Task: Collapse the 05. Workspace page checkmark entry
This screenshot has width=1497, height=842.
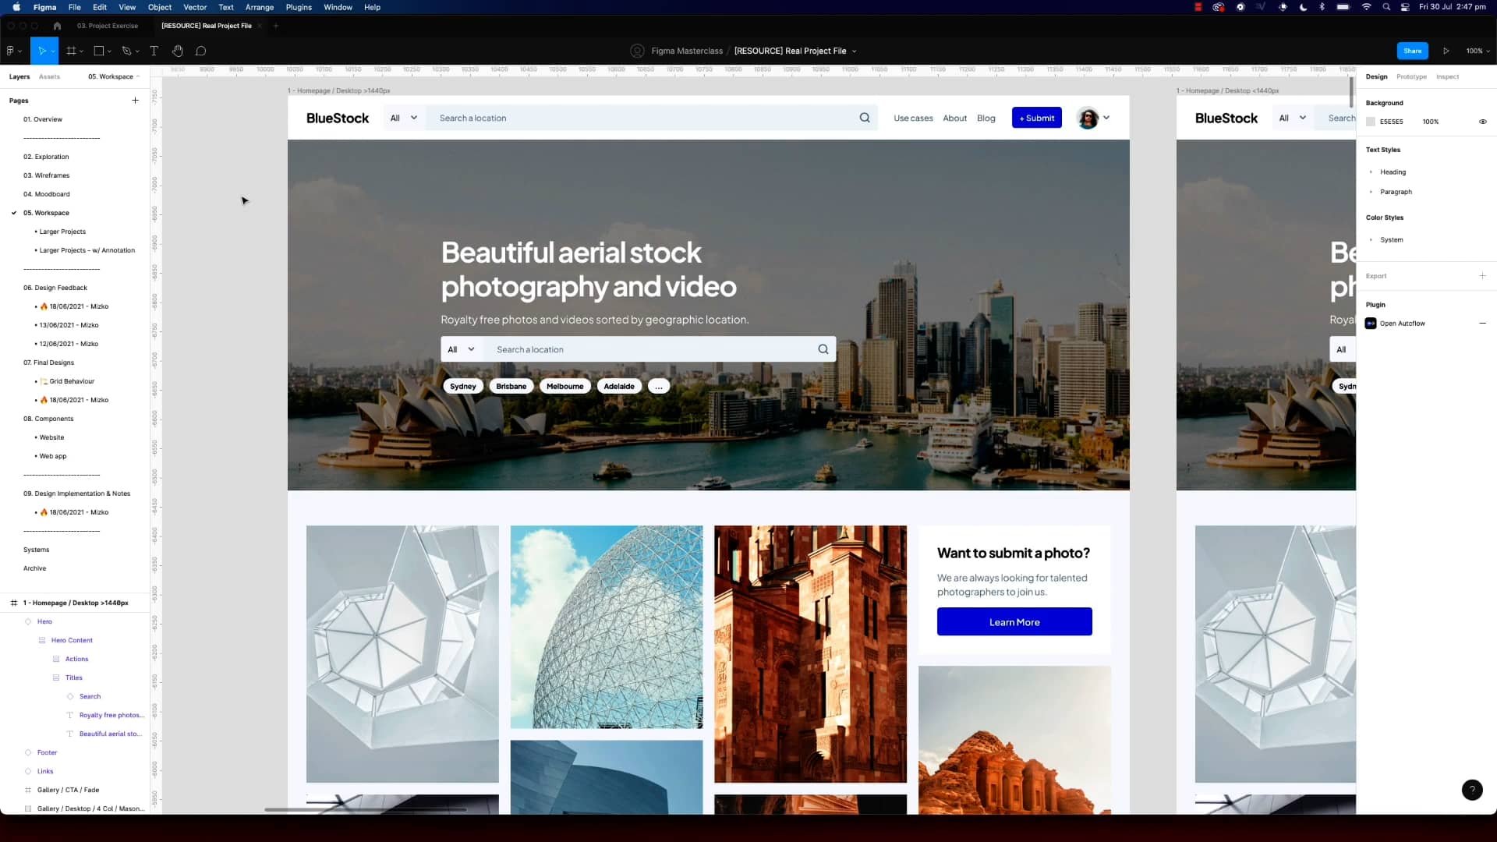Action: pyautogui.click(x=13, y=212)
